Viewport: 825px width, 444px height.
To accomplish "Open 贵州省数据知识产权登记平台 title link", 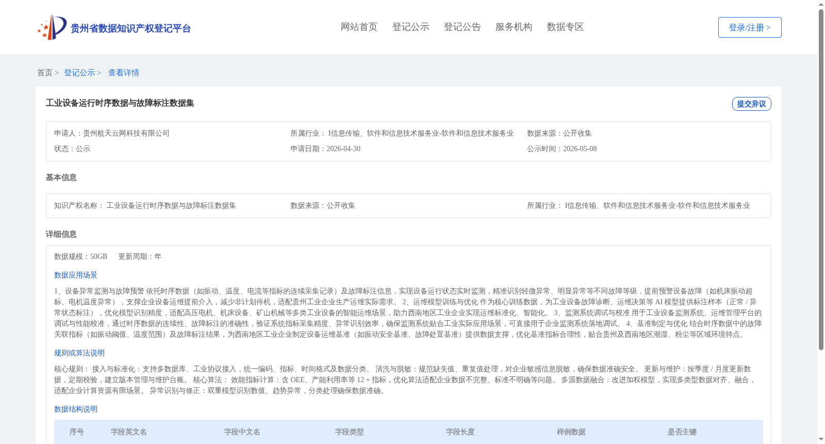I will (130, 28).
